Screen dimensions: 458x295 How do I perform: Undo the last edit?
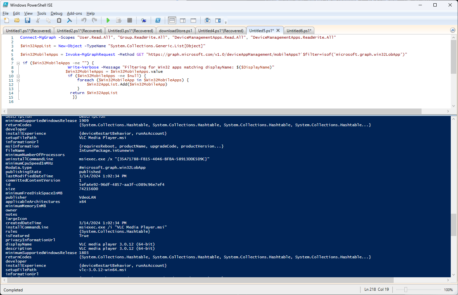pyautogui.click(x=84, y=20)
